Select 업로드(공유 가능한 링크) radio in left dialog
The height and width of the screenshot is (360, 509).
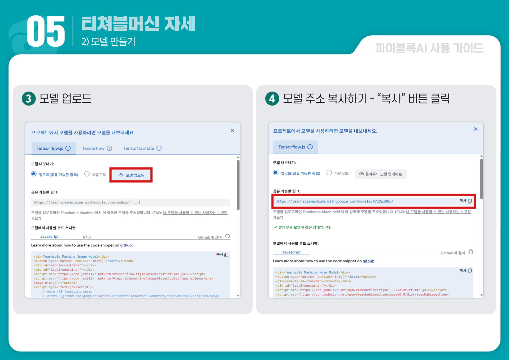[34, 174]
